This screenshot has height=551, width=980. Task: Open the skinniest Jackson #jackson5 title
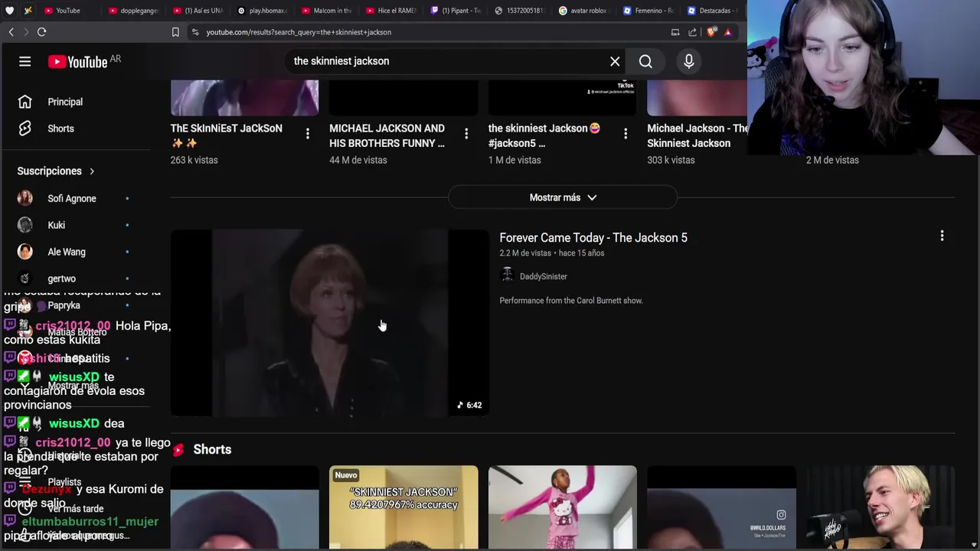pos(544,135)
